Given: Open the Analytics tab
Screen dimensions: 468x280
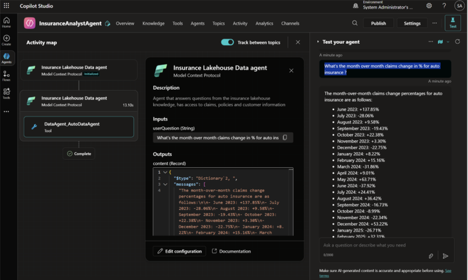Looking at the screenshot, I should coord(264,23).
